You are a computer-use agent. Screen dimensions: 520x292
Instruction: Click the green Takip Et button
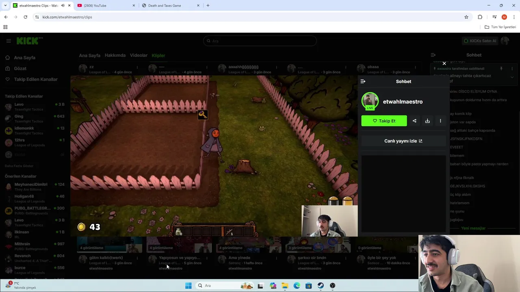(x=384, y=121)
